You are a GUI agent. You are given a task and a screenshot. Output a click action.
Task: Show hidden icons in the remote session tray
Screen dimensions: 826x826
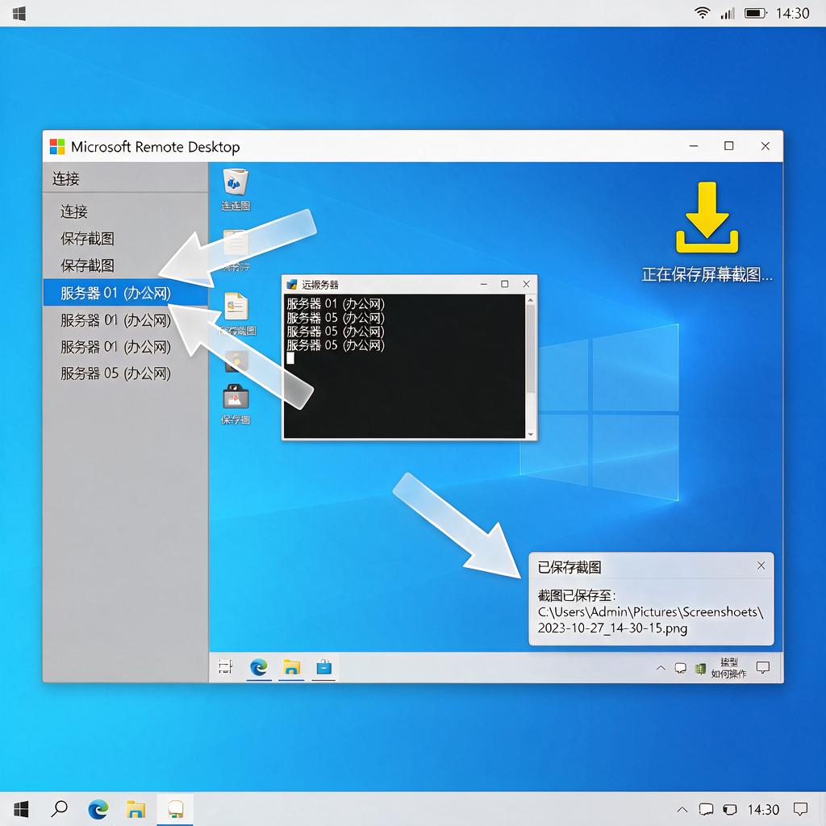pos(661,668)
